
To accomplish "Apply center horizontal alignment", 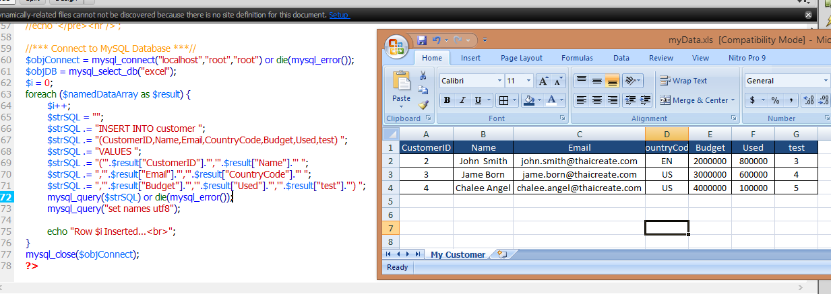I will (596, 100).
